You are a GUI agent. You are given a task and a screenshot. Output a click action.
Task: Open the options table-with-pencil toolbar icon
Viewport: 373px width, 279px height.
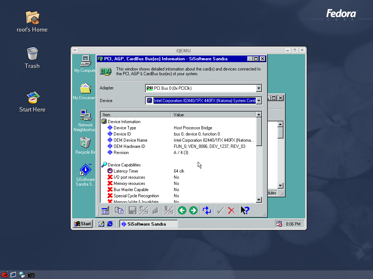click(x=105, y=210)
